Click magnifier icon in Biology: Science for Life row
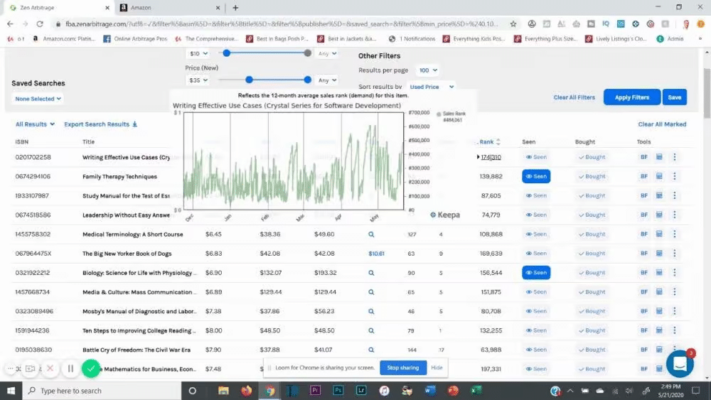 [371, 273]
